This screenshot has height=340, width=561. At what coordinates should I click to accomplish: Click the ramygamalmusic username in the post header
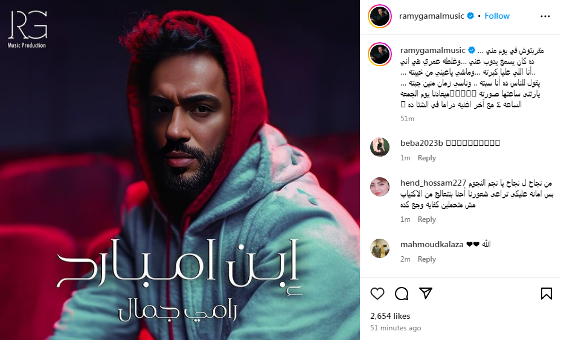[432, 16]
